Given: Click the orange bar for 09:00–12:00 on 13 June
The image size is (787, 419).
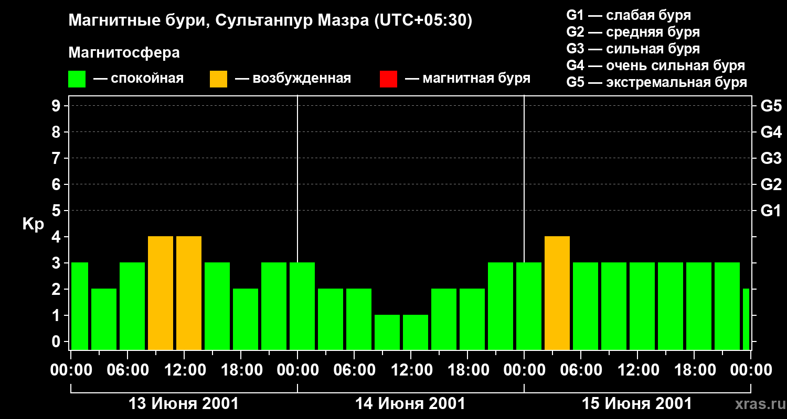Looking at the screenshot, I should [x=161, y=293].
